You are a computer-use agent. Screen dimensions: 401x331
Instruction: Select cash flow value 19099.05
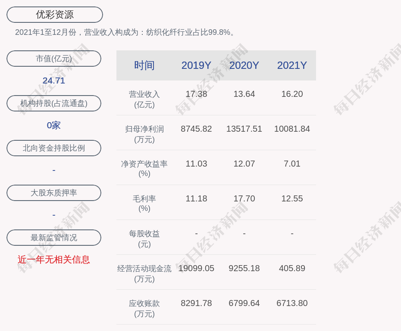point(196,268)
